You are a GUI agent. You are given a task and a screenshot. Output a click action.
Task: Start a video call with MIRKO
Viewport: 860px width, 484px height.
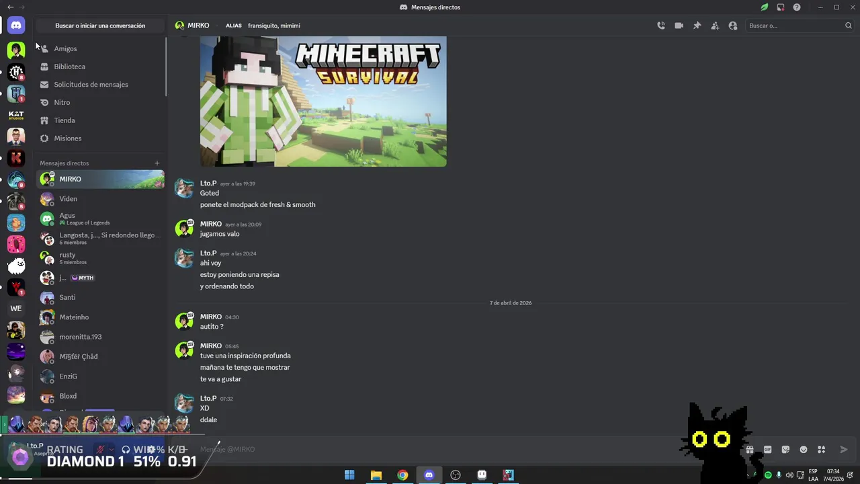(x=679, y=26)
